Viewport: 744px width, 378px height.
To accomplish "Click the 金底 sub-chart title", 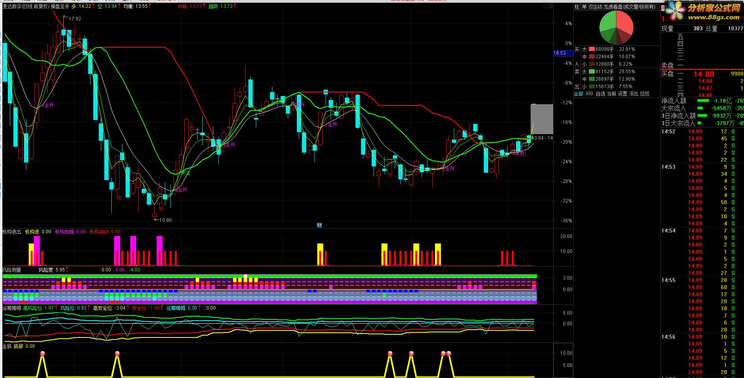I will pos(7,346).
